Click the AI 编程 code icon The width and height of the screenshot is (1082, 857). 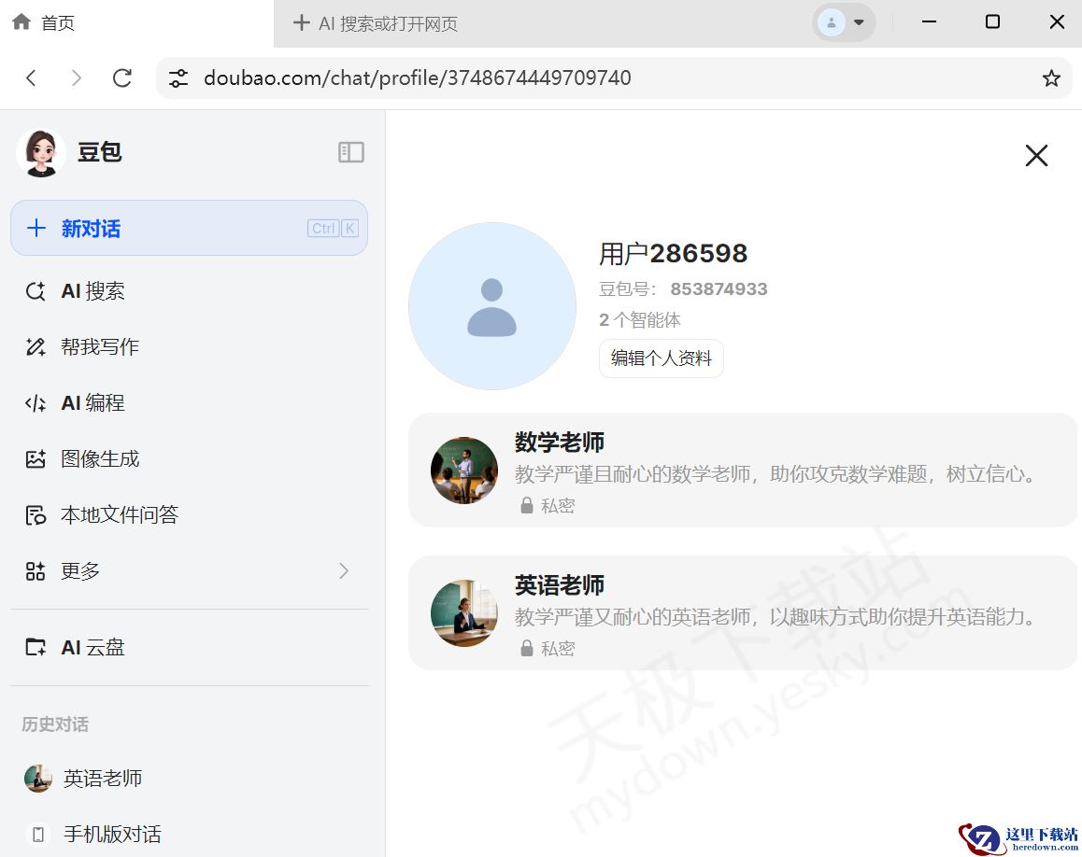click(36, 402)
